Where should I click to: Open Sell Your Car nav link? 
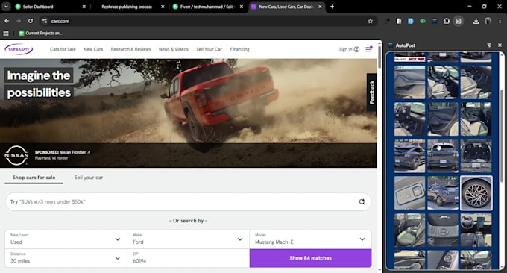pyautogui.click(x=210, y=49)
